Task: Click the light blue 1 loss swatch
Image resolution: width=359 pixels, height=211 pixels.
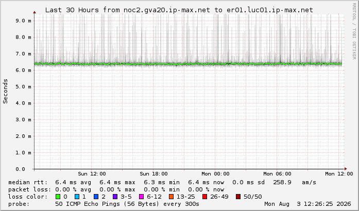Action: click(x=77, y=197)
